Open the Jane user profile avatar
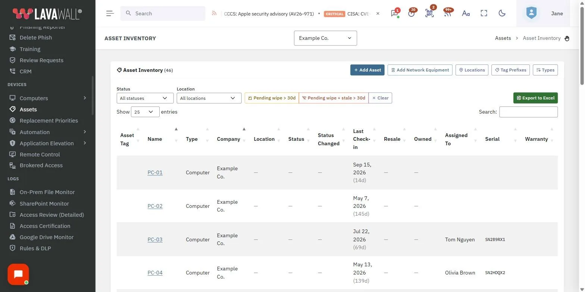585x292 pixels. (531, 13)
